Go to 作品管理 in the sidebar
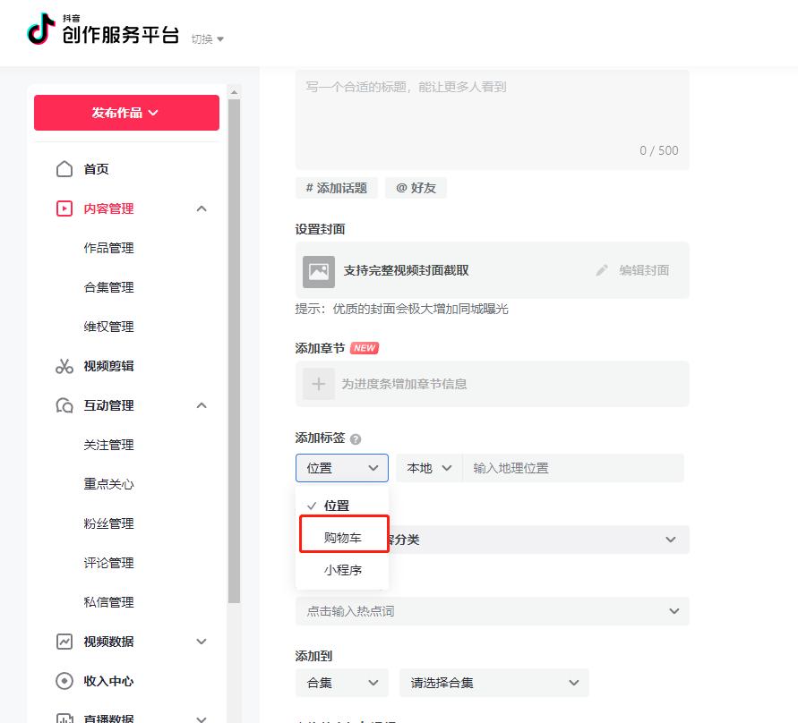Image resolution: width=798 pixels, height=723 pixels. (x=108, y=248)
